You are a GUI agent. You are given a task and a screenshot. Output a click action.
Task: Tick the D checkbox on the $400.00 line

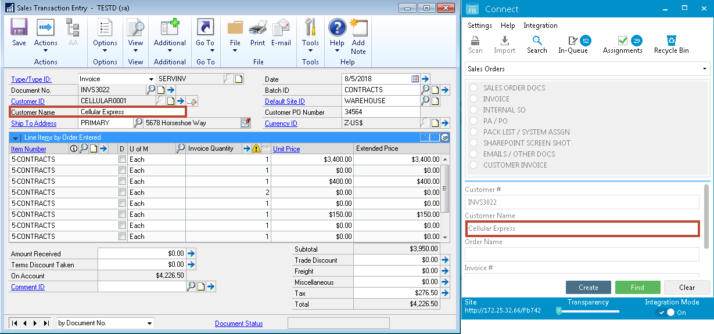122,181
